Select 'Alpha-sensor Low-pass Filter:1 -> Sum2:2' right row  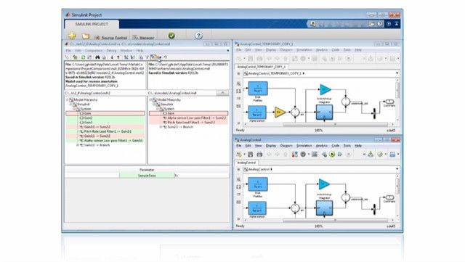(x=189, y=118)
